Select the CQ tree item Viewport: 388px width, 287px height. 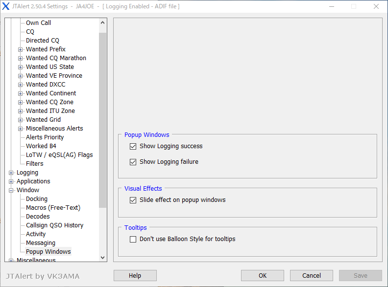click(30, 32)
